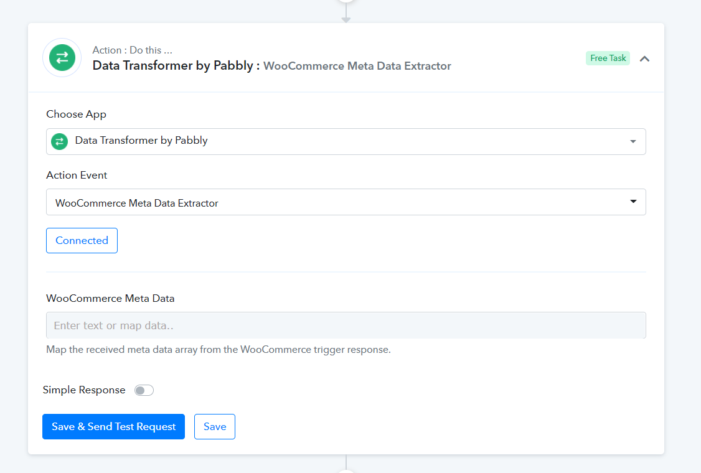
Task: Click Save & Send Test Request button
Action: coord(113,426)
